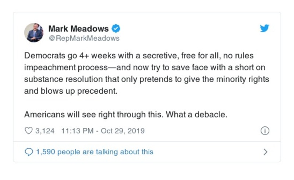This screenshot has height=180, width=294.
Task: Open the tweet info circle icon
Action: [x=265, y=131]
